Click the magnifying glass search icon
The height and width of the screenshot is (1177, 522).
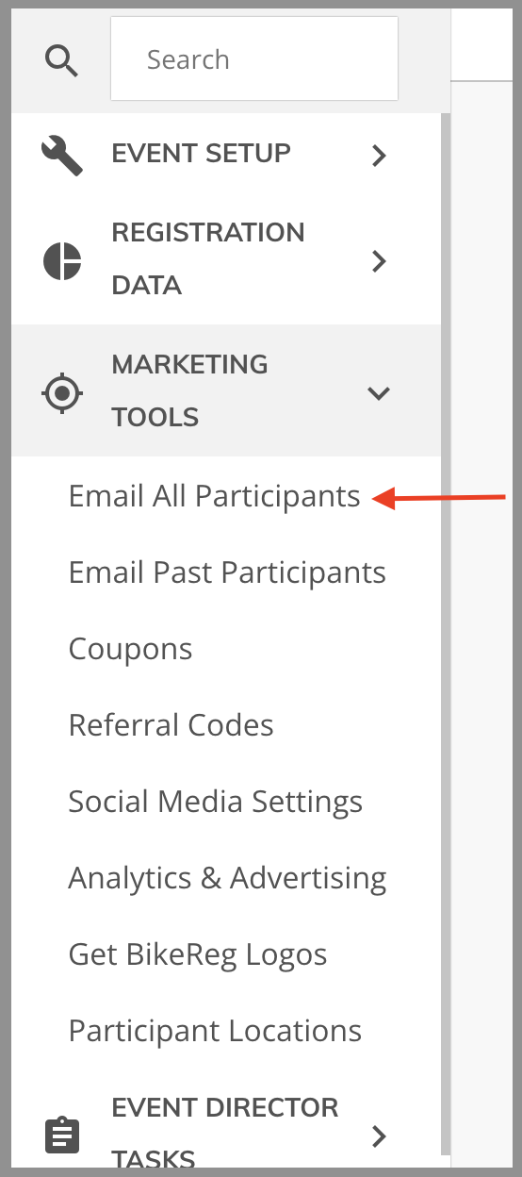tap(62, 61)
